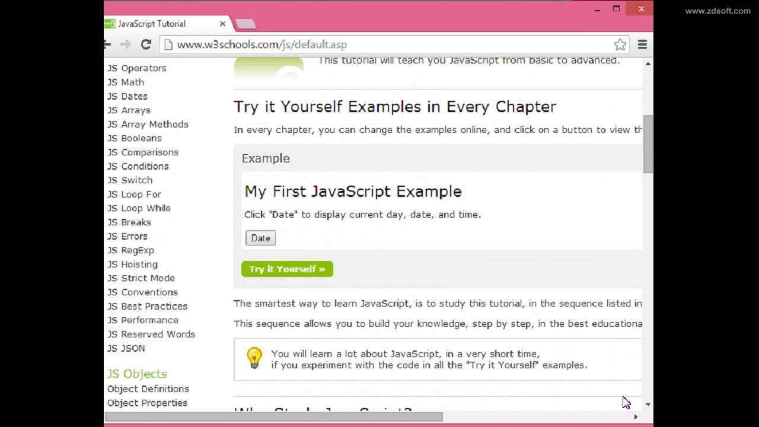Click the 'Try it Yourself Examples in Every Chapter' heading
759x427 pixels.
(x=395, y=107)
